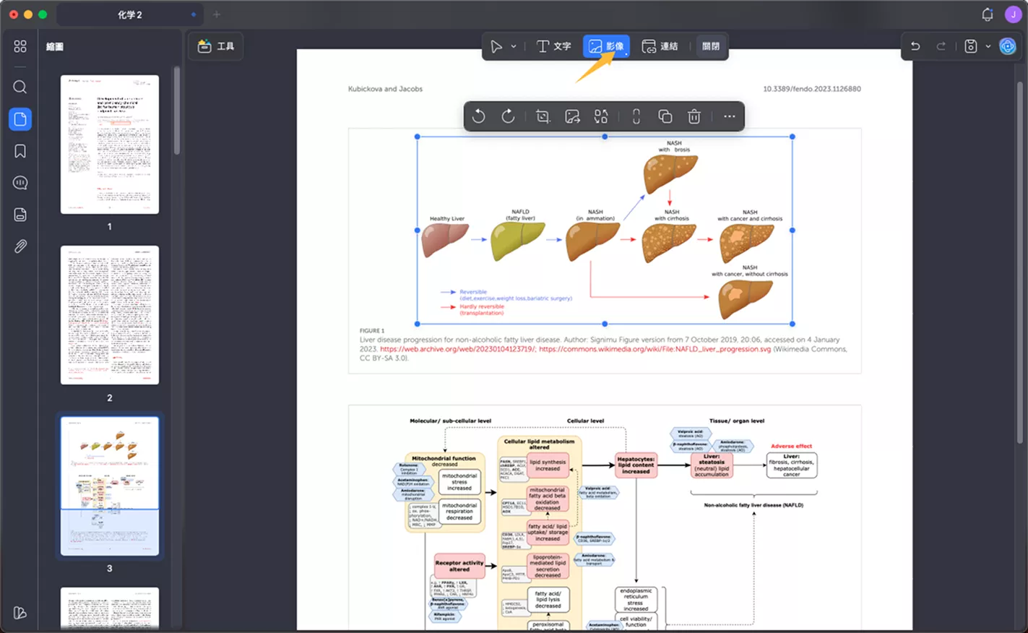
Task: Replace the selected image
Action: [601, 116]
